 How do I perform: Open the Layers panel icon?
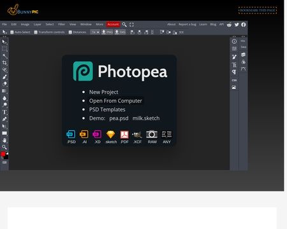coord(243,55)
